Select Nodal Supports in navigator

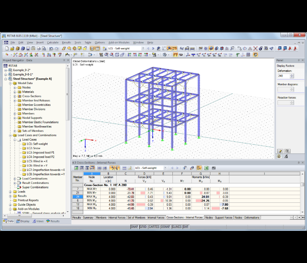(32, 118)
